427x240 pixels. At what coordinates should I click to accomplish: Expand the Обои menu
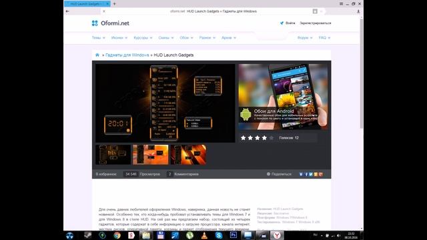click(x=186, y=38)
